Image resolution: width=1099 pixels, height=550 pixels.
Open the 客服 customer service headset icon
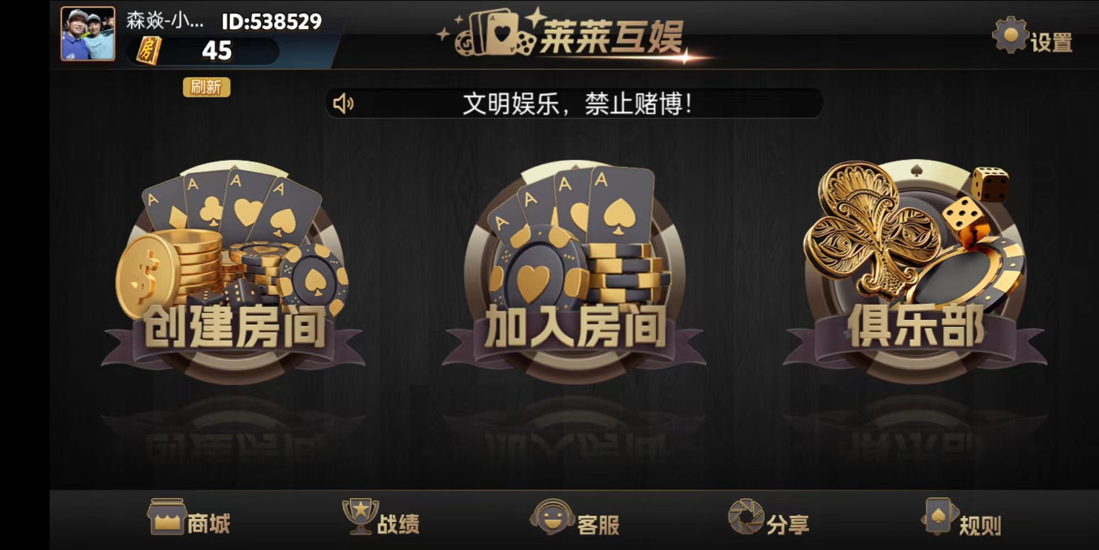click(552, 517)
